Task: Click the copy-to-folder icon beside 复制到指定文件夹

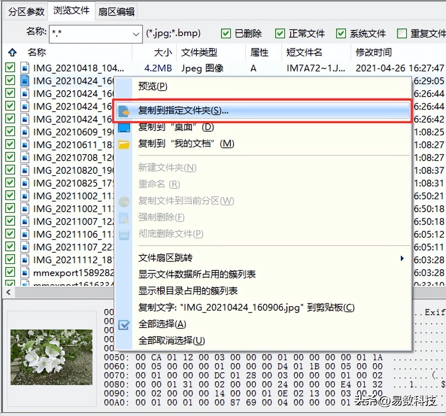Action: [124, 110]
